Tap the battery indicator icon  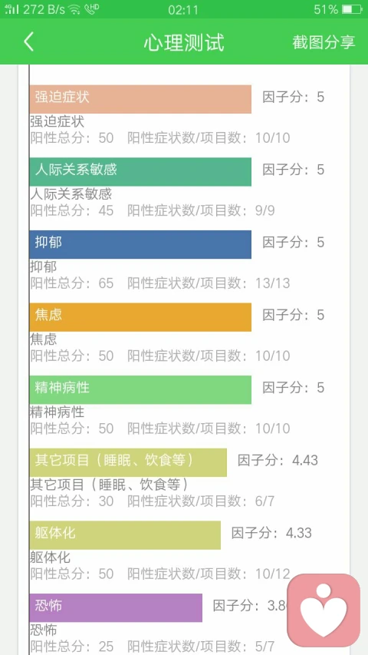352,9
